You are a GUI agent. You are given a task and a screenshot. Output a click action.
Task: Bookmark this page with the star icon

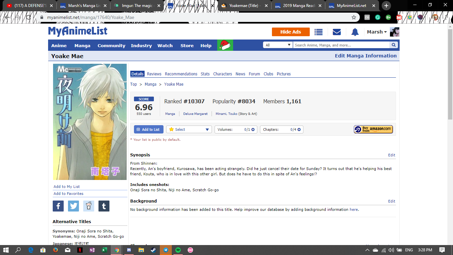[354, 17]
